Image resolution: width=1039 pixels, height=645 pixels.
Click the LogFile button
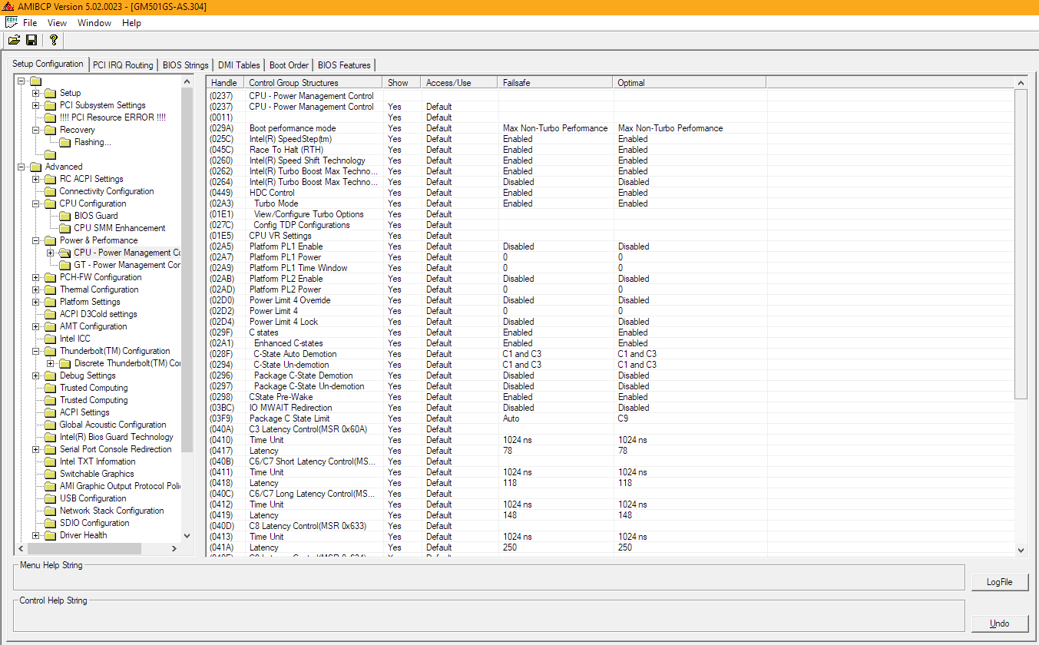pos(999,582)
